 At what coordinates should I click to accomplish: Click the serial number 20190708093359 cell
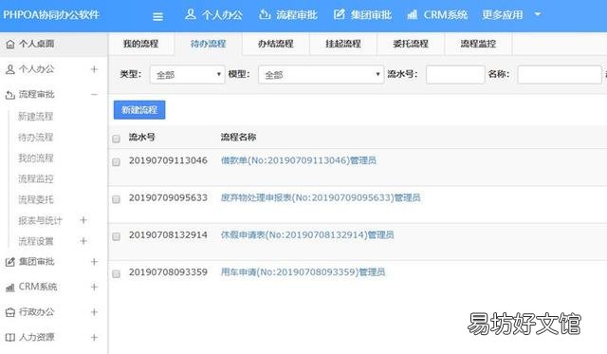coord(168,272)
